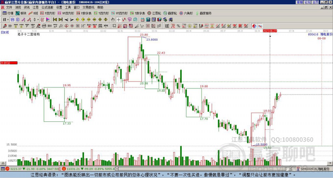Open the 设置 menu
The height and width of the screenshot is (178, 333).
[59, 7]
